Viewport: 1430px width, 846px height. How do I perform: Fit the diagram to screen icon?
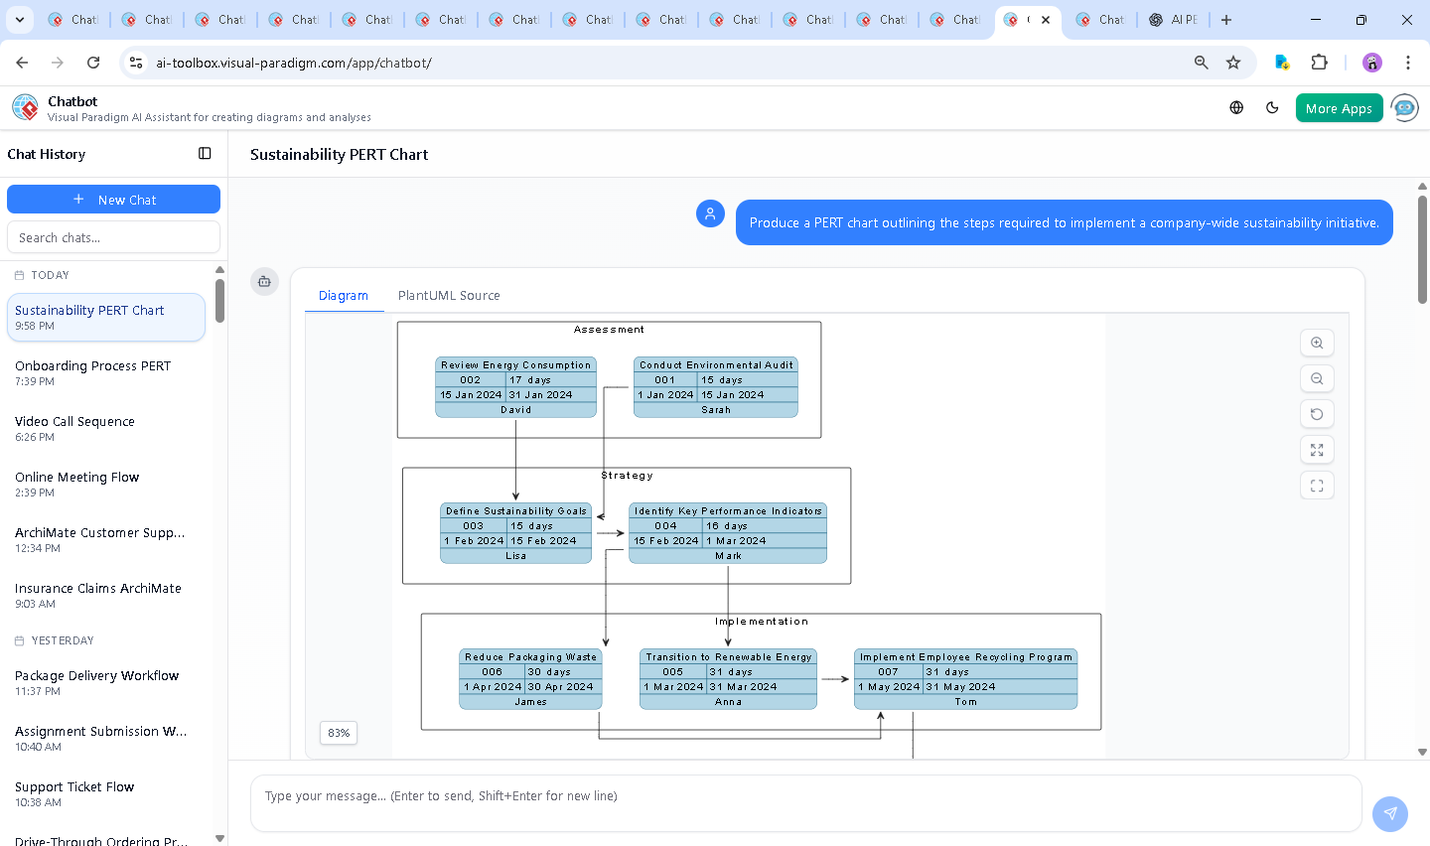[1317, 450]
